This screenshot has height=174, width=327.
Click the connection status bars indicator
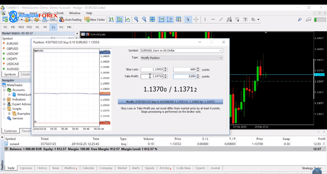click(320, 20)
